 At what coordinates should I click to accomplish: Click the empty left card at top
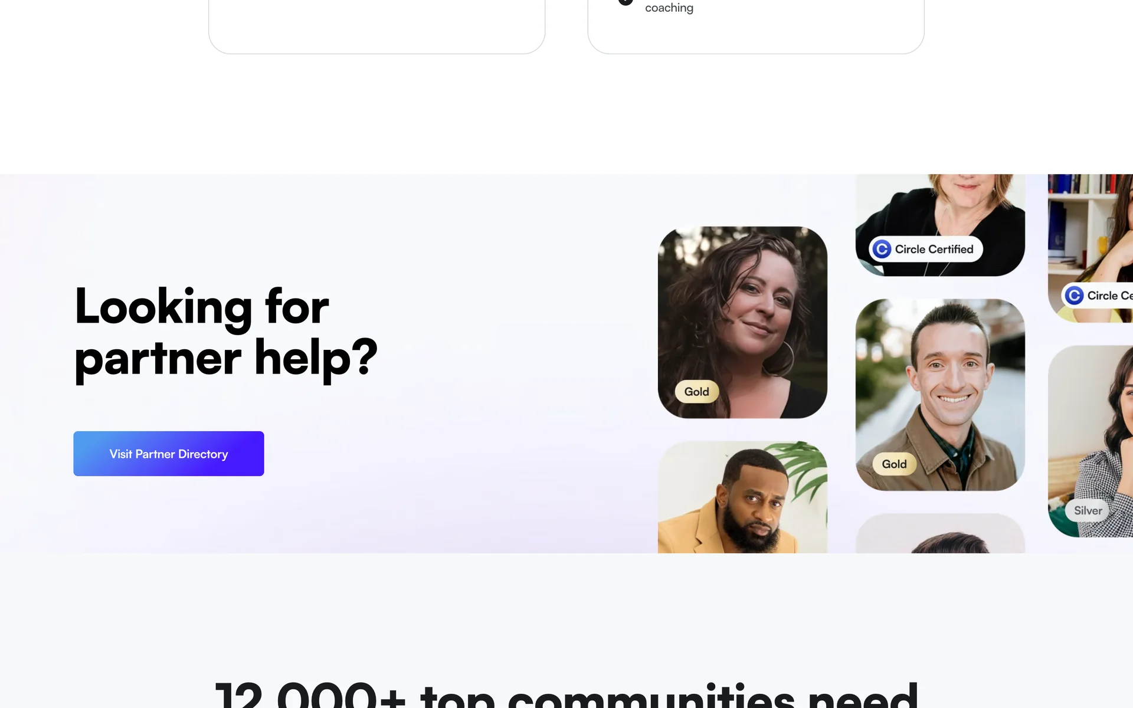point(376,27)
